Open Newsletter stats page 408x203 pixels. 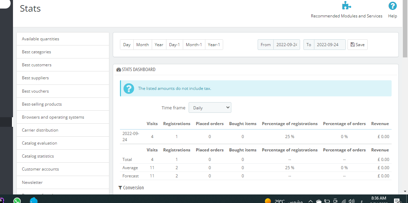click(63, 182)
